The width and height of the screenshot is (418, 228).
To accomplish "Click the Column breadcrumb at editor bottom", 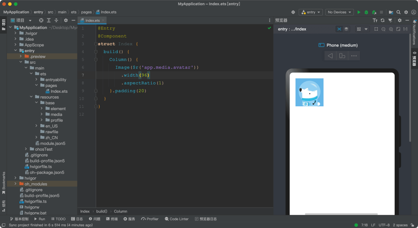I will 120,211.
